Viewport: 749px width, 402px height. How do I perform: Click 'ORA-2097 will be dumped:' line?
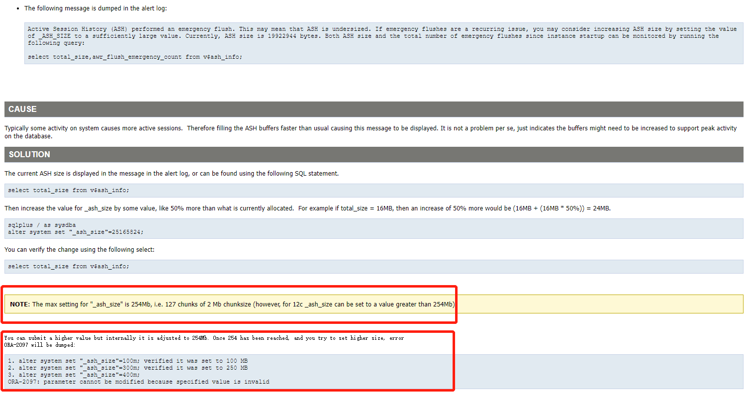(x=40, y=345)
